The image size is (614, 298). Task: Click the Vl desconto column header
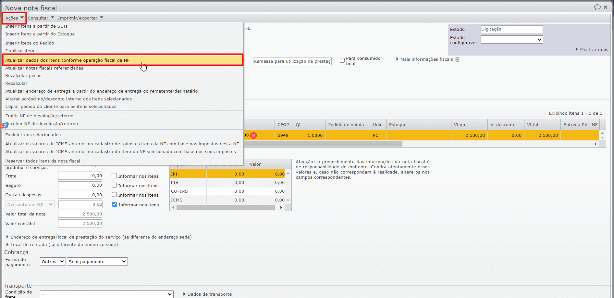pos(506,124)
